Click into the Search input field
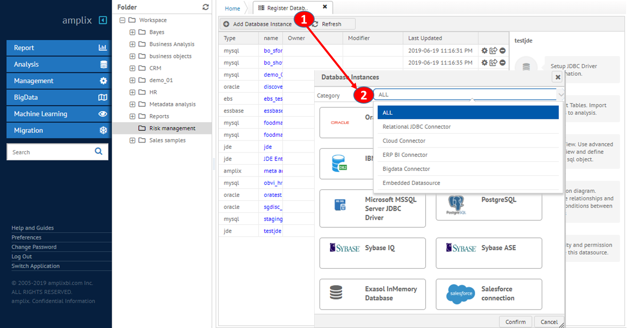Viewport: 628px width, 328px height. pos(50,152)
